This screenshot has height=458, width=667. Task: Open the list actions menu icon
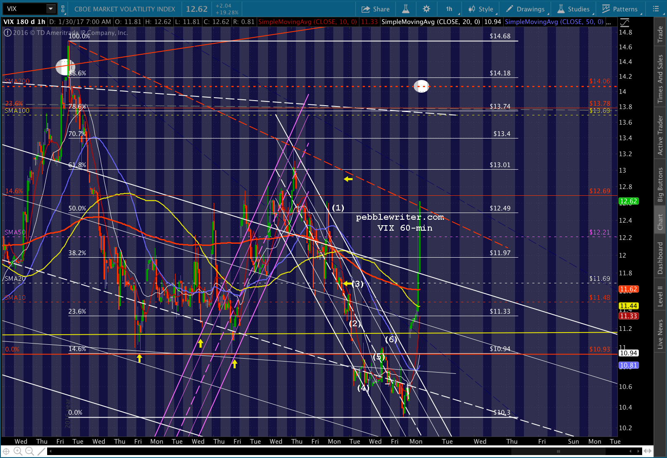tap(656, 9)
